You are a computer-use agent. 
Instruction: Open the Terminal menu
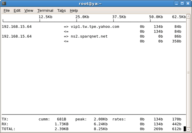click(45, 11)
